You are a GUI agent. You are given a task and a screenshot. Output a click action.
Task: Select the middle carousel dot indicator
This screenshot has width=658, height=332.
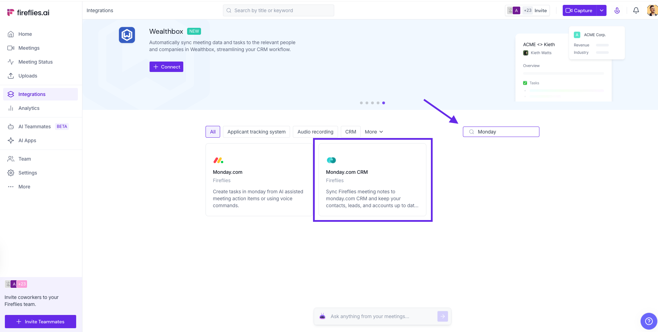pos(372,103)
